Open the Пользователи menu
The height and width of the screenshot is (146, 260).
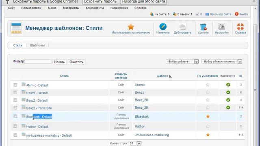tap(31, 8)
